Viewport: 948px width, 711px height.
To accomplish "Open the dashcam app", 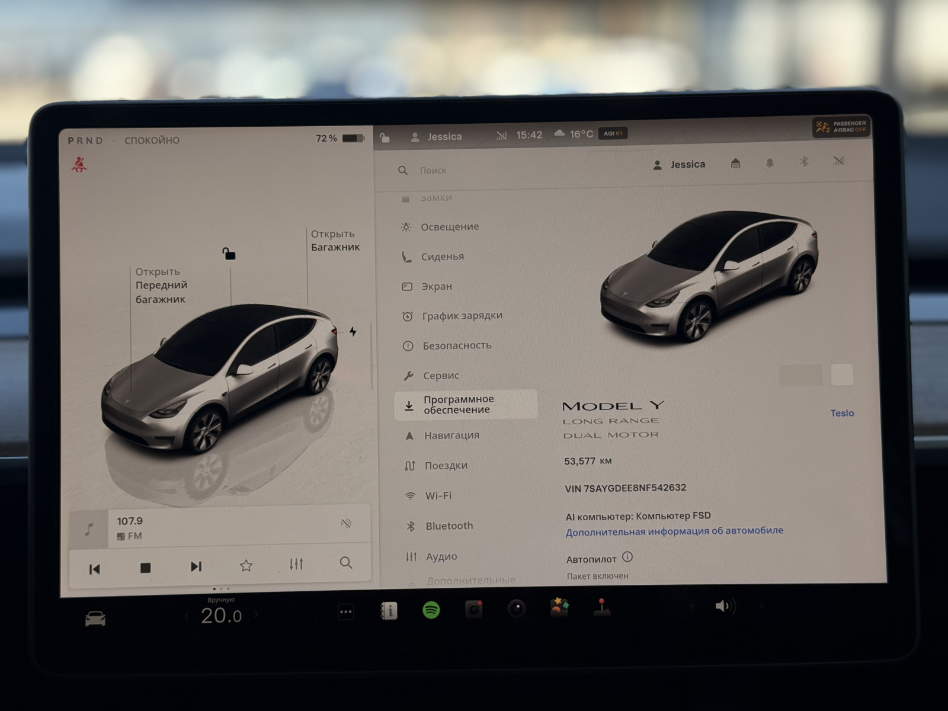I will [x=473, y=609].
